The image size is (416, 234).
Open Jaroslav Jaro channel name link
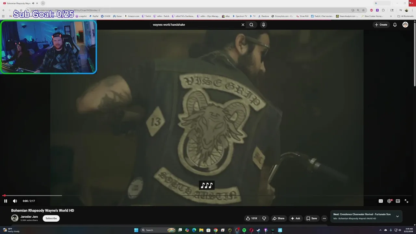[29, 217]
